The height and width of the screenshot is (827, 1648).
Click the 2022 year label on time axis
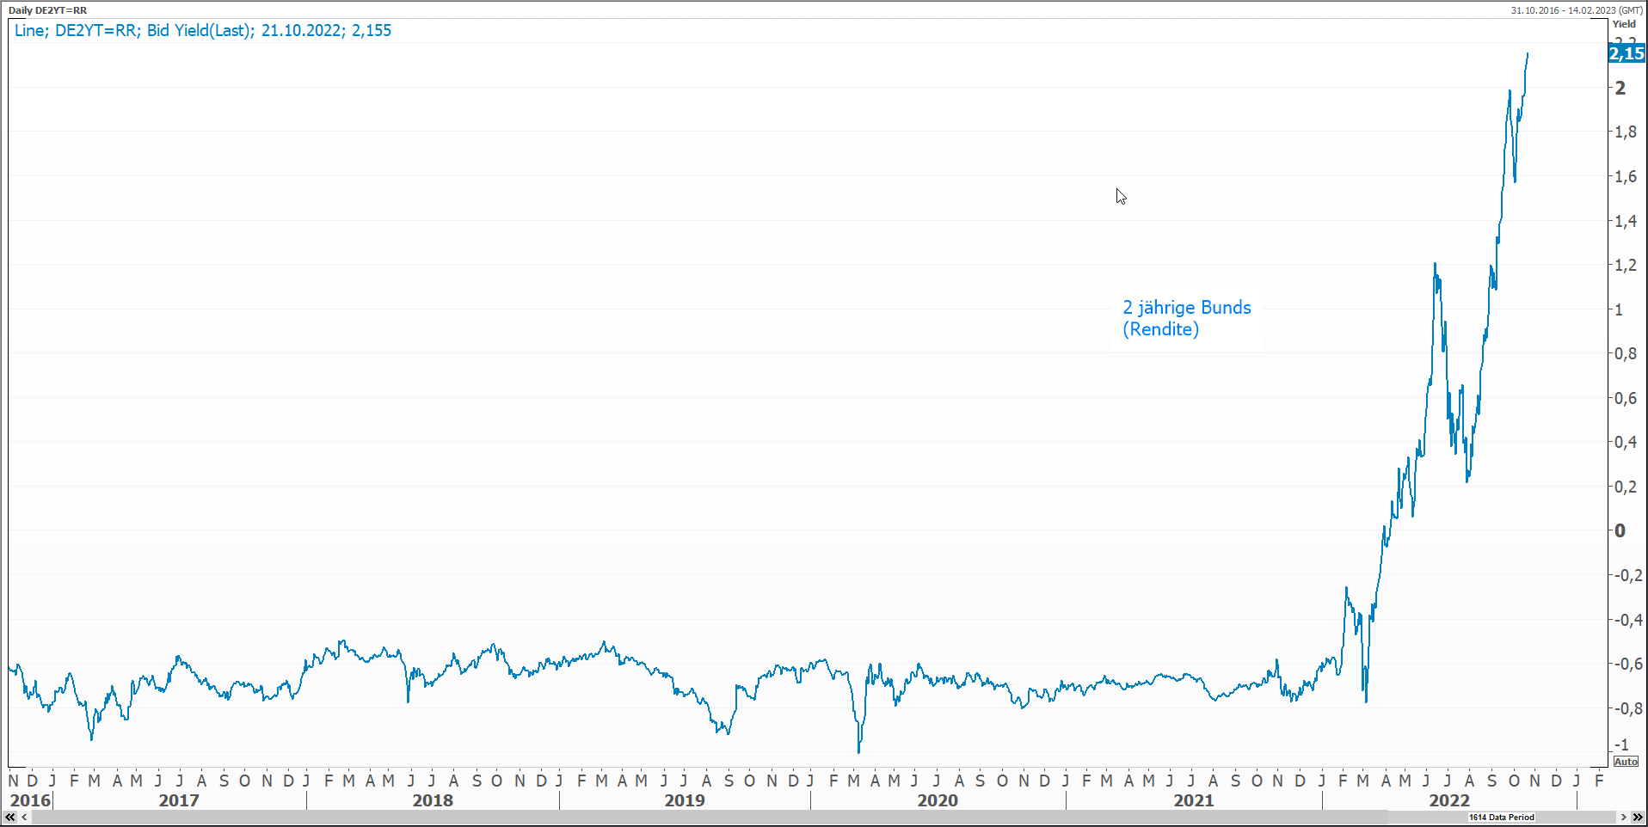point(1449,800)
